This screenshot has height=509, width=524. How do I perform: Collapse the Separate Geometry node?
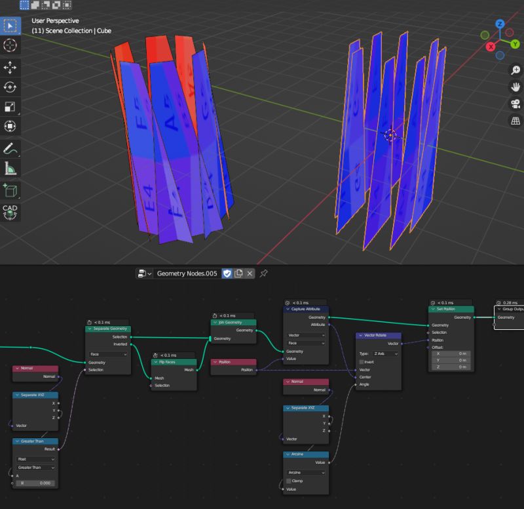coord(90,329)
